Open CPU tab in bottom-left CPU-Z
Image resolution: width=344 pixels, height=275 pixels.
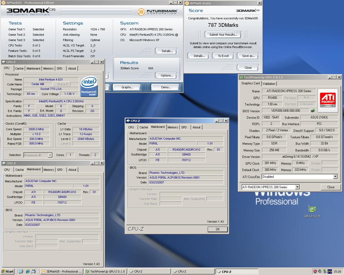7,170
